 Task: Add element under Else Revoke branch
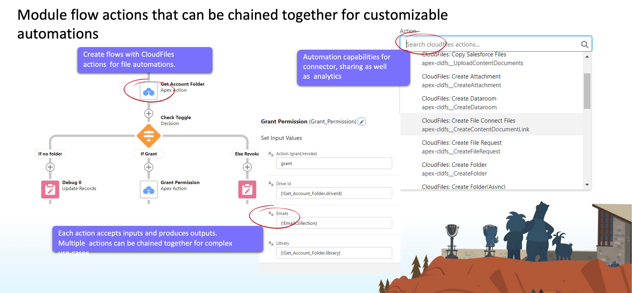(x=247, y=167)
